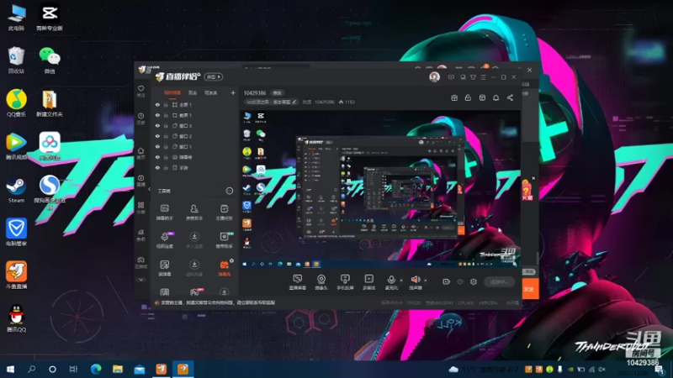Go to 关注 in the left sidebar

pos(140,91)
